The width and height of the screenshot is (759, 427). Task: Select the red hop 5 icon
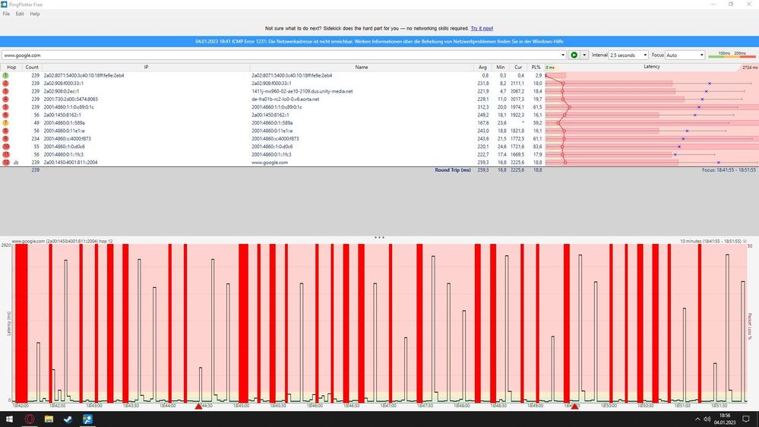click(6, 107)
